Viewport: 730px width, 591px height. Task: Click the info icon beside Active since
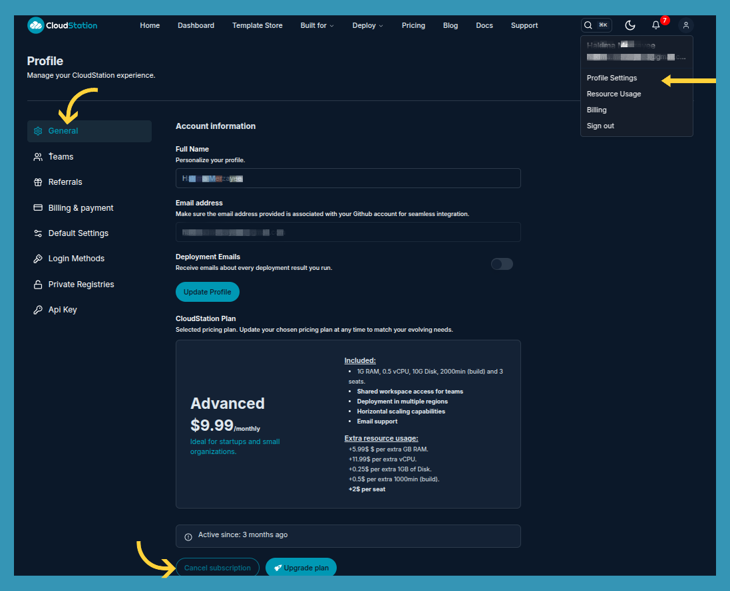click(x=188, y=537)
